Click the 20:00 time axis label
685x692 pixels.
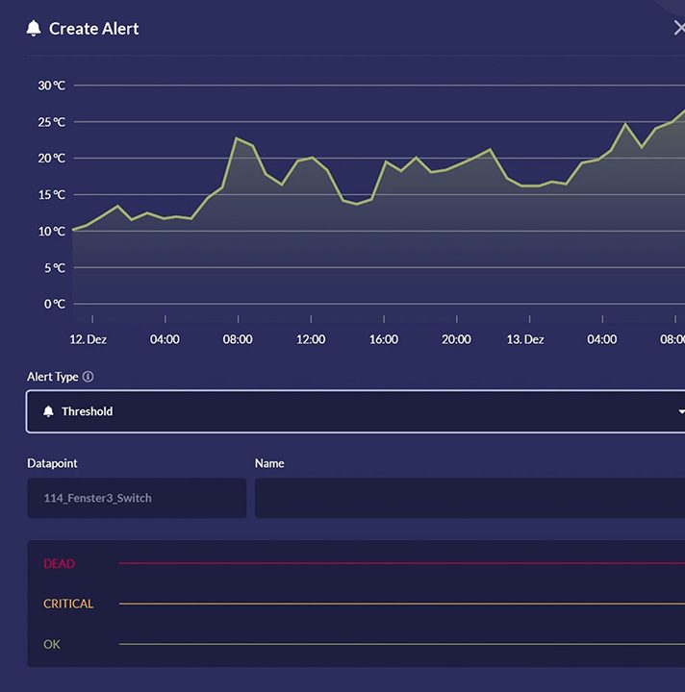[x=456, y=339]
